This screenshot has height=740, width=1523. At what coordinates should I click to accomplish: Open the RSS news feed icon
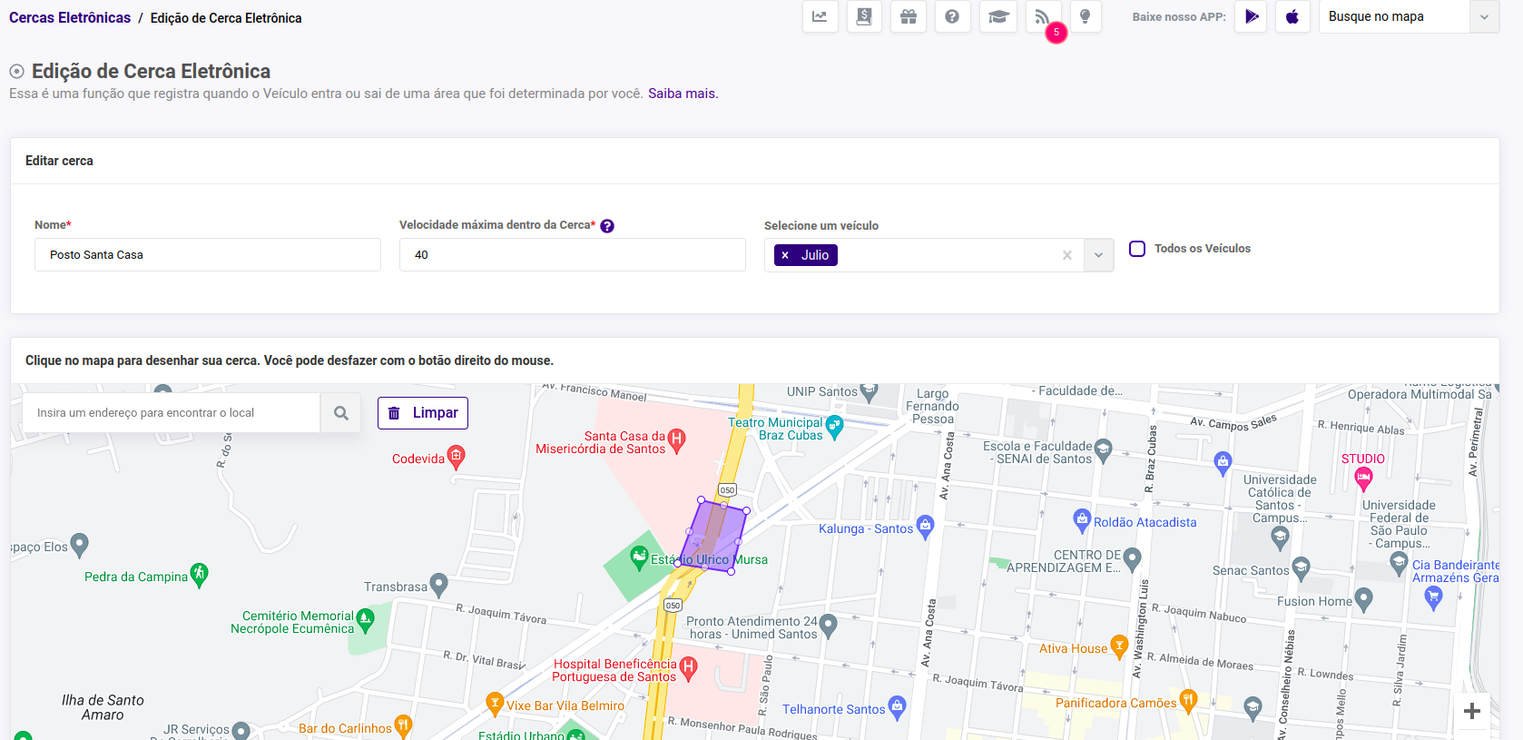tap(1043, 17)
